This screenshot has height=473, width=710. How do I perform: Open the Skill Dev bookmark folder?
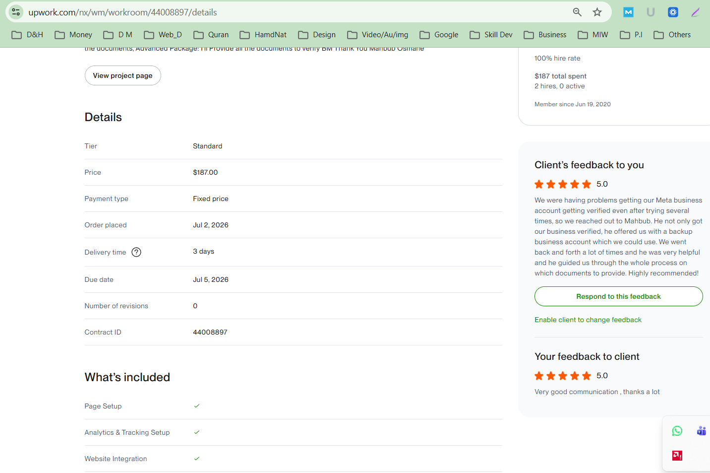point(491,35)
